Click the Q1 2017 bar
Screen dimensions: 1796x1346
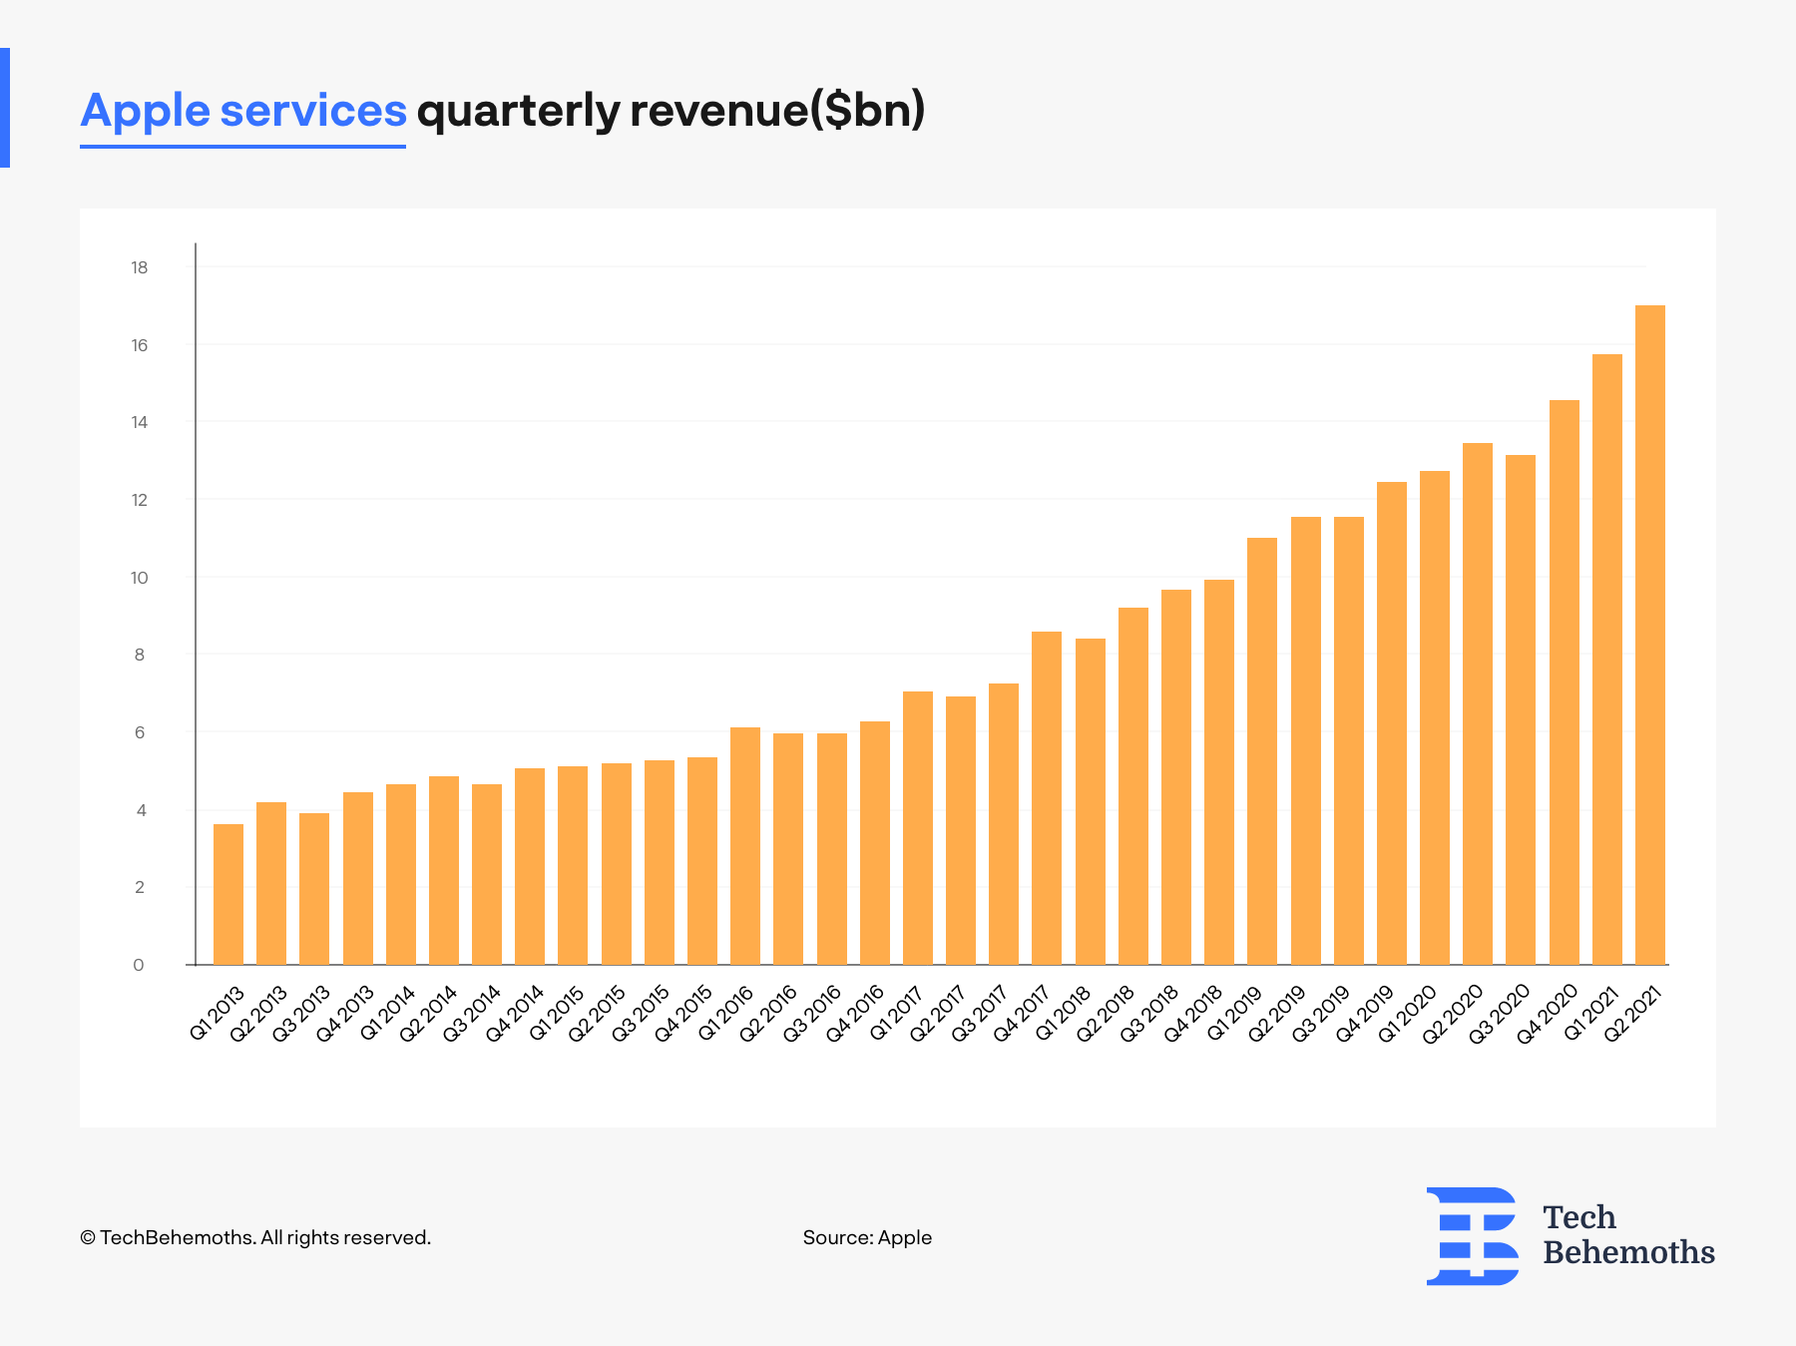(918, 828)
